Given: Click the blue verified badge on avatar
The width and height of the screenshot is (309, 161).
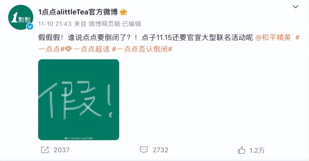Looking at the screenshot, I should point(30,26).
